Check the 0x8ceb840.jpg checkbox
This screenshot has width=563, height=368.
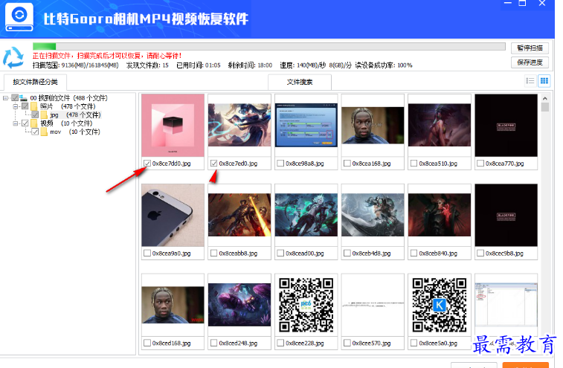click(x=414, y=253)
